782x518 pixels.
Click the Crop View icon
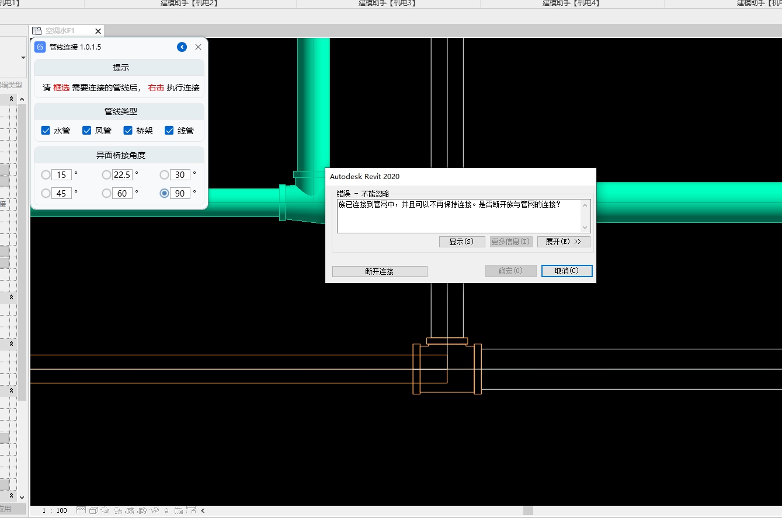click(x=130, y=510)
